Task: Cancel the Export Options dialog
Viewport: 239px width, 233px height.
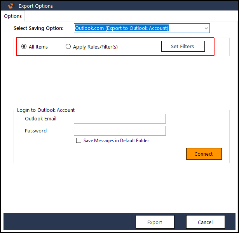Action: pyautogui.click(x=206, y=222)
